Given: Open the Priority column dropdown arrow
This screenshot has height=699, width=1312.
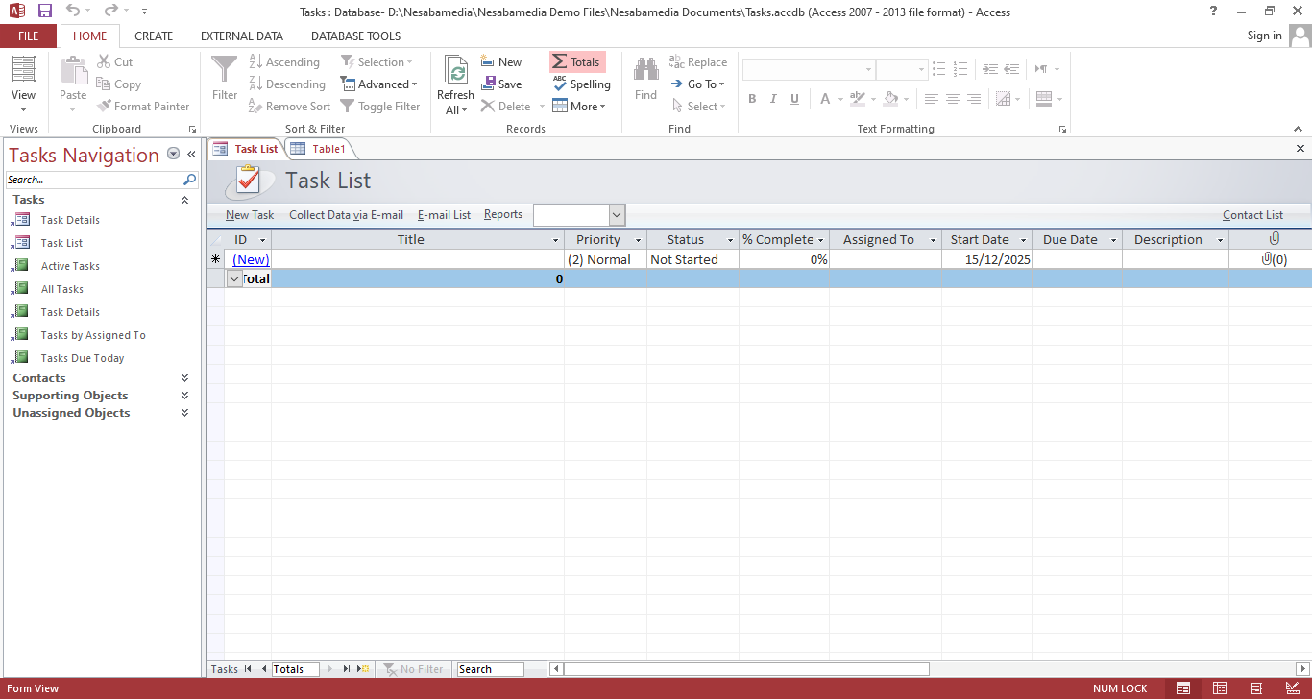Looking at the screenshot, I should (638, 240).
